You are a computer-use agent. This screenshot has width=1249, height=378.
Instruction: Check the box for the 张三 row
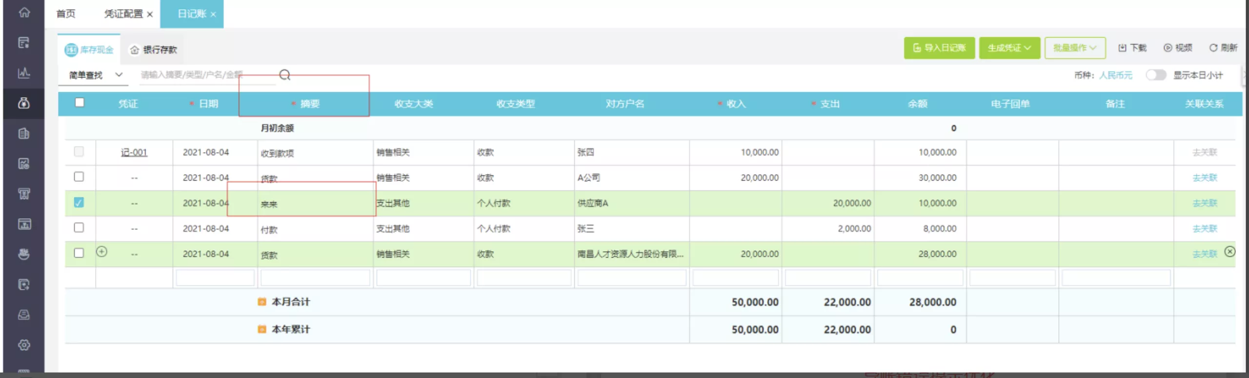coord(79,227)
